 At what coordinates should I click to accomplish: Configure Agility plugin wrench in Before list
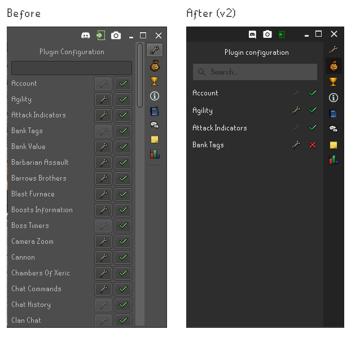pos(103,99)
